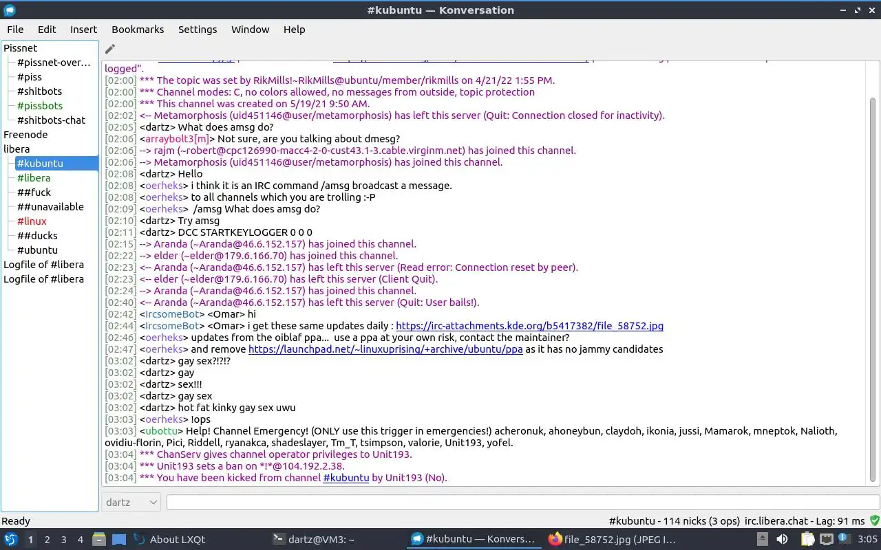Click the #kubuntu Konversation taskbar button
This screenshot has width=881, height=550.
[474, 540]
